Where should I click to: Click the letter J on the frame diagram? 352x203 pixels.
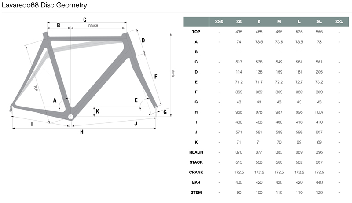136,124
